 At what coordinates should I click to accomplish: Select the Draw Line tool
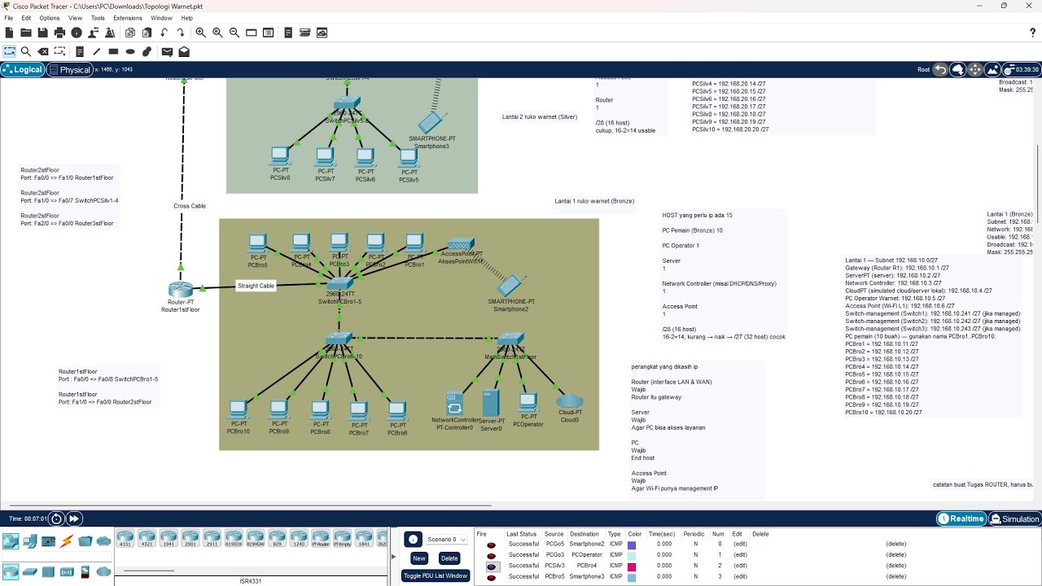(96, 51)
